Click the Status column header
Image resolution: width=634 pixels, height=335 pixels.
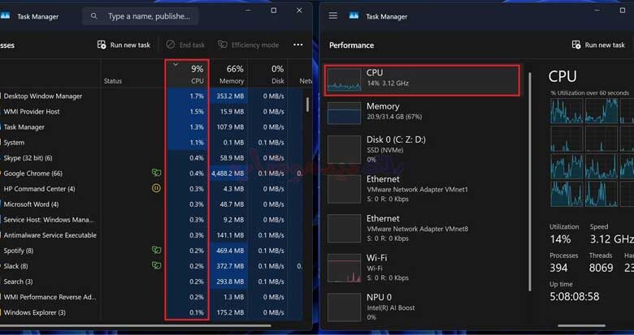(112, 81)
